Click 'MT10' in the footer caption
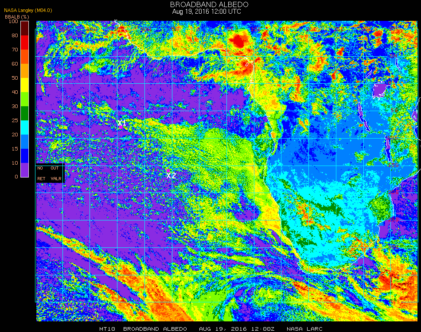The image size is (421, 332). 107,329
